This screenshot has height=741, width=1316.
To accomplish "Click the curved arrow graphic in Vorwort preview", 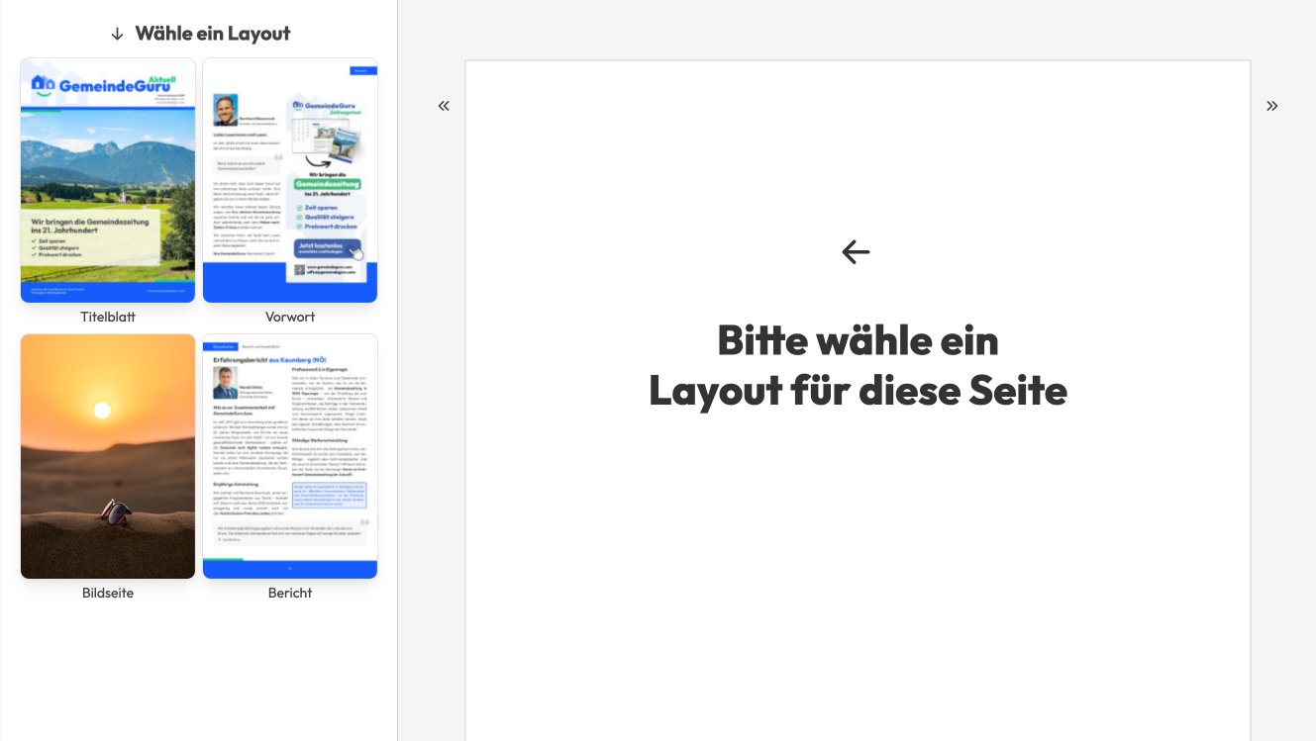I will click(318, 161).
